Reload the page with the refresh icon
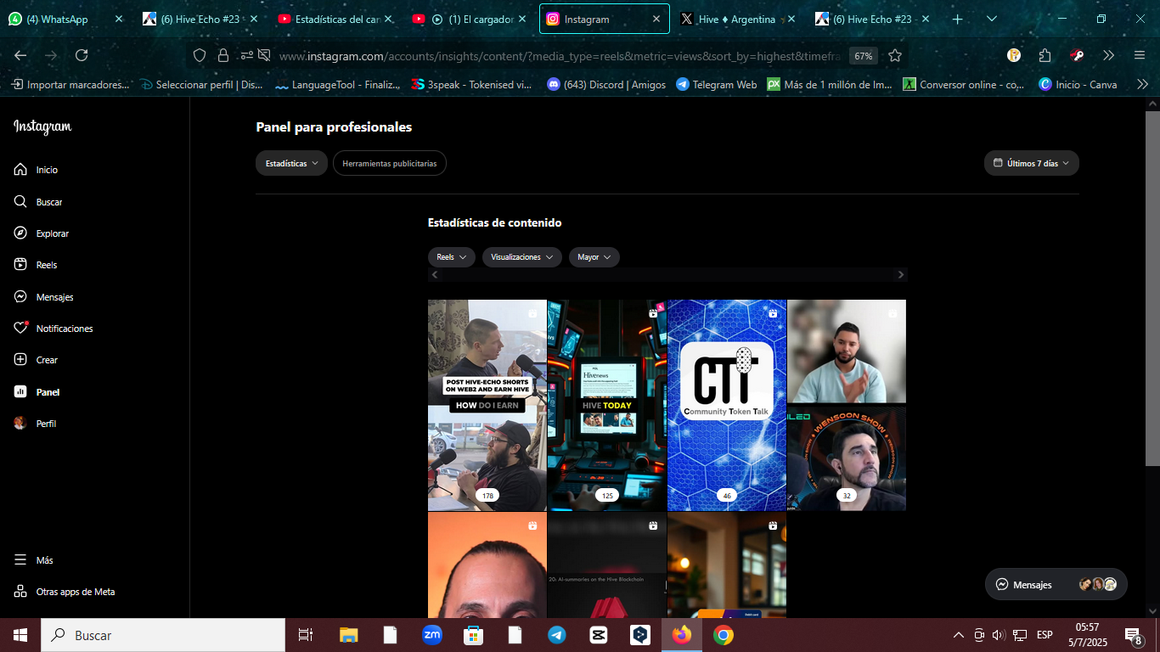The height and width of the screenshot is (652, 1160). coord(82,55)
